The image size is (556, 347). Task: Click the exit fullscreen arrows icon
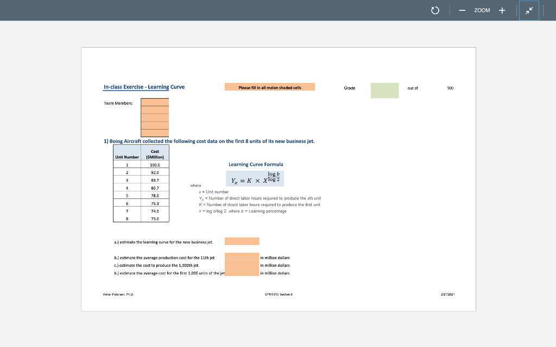point(529,10)
